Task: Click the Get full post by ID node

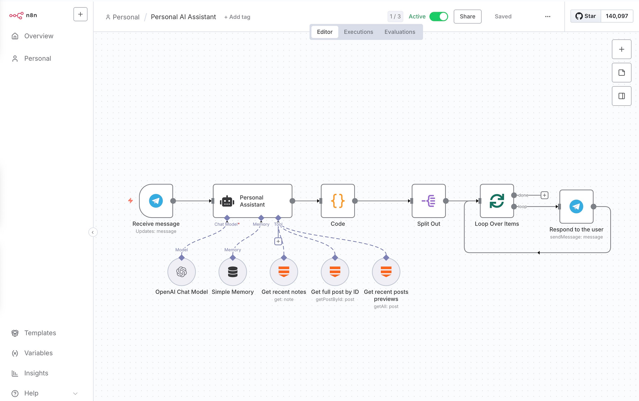Action: [x=335, y=272]
